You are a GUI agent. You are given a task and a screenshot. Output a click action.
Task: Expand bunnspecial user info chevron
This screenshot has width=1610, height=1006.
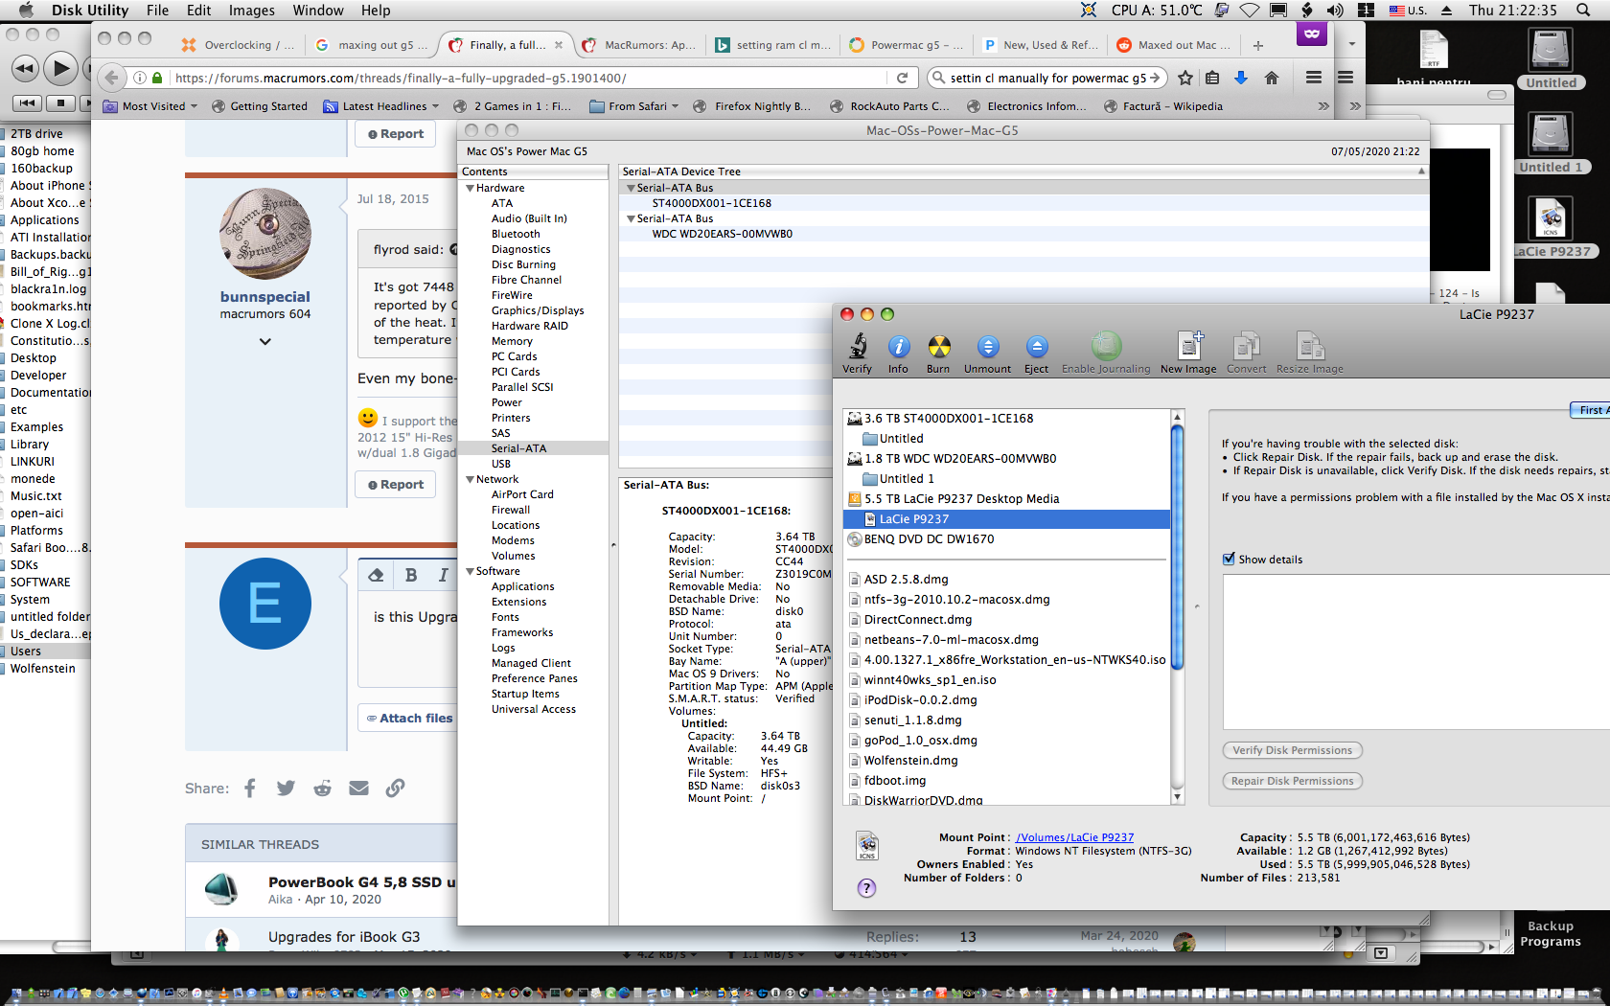[x=265, y=341]
